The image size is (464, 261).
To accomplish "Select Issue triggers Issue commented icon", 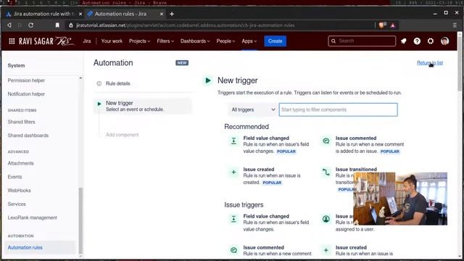I will pos(233,250).
